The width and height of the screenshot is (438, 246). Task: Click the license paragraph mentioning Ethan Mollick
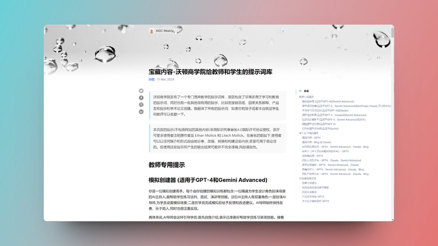coord(218,138)
